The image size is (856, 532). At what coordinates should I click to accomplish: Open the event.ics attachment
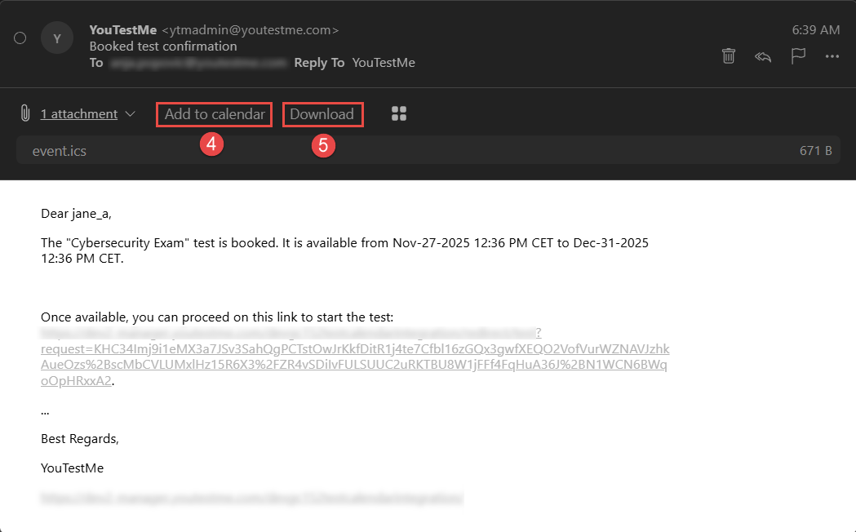click(x=60, y=151)
